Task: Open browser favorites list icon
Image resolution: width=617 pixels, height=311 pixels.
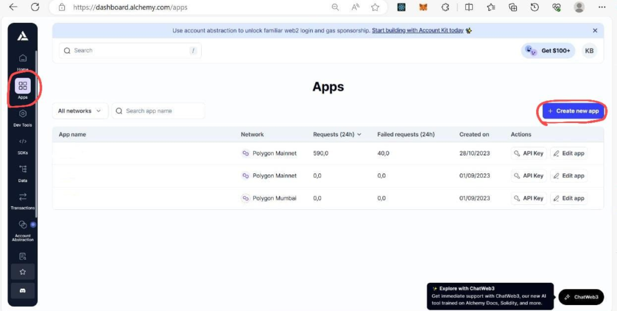Action: point(491,7)
